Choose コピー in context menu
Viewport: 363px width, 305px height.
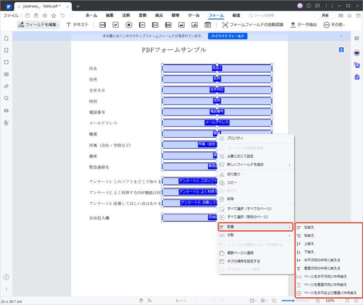tap(255, 183)
